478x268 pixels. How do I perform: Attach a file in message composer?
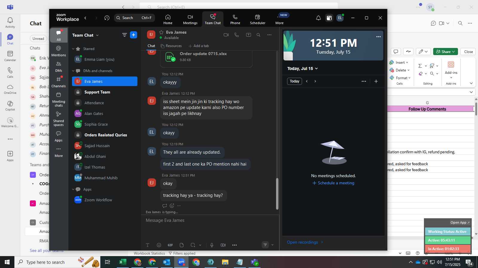click(x=182, y=245)
